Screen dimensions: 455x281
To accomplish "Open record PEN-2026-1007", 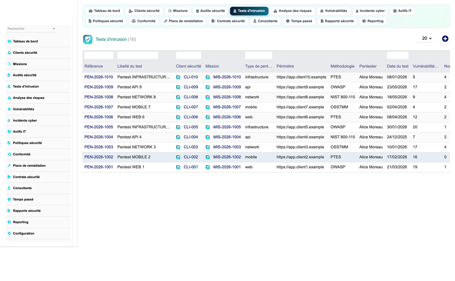I will tap(99, 107).
